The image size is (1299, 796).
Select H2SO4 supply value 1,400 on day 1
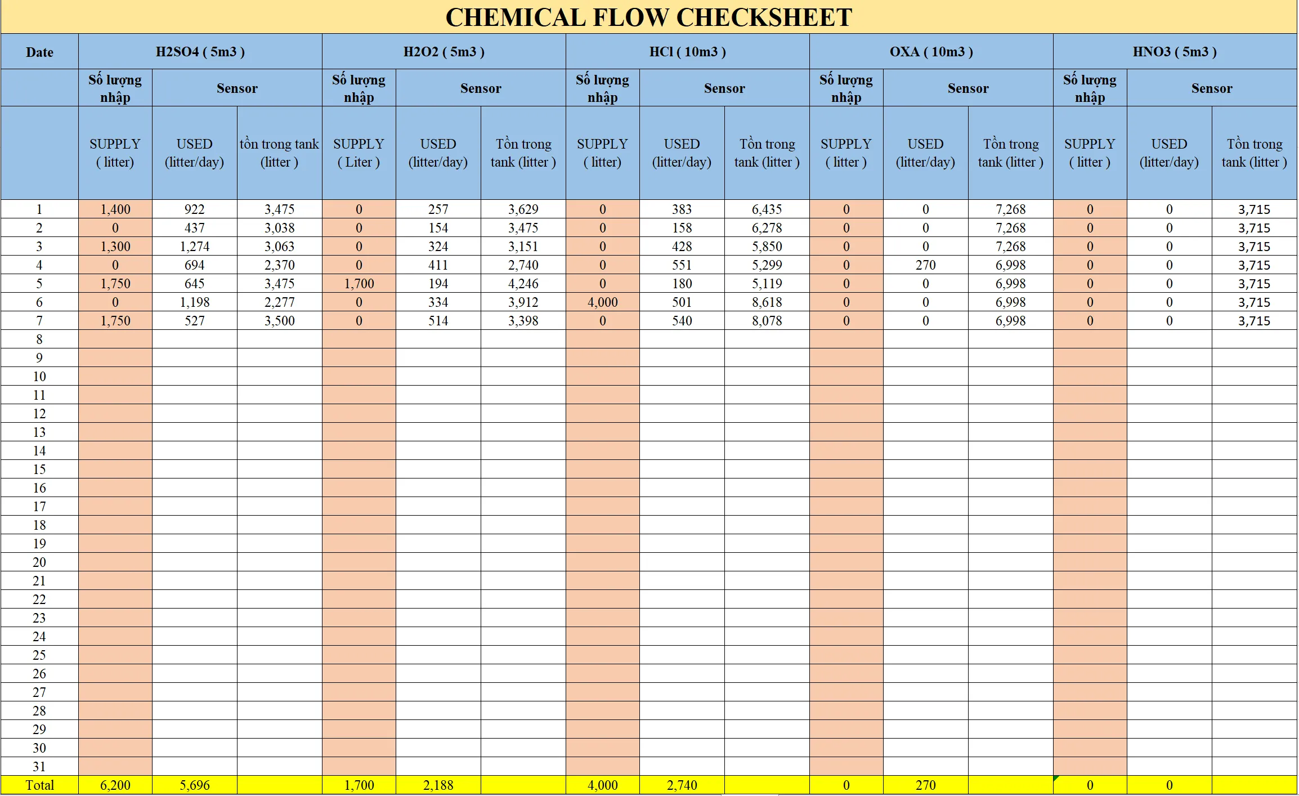(x=115, y=209)
